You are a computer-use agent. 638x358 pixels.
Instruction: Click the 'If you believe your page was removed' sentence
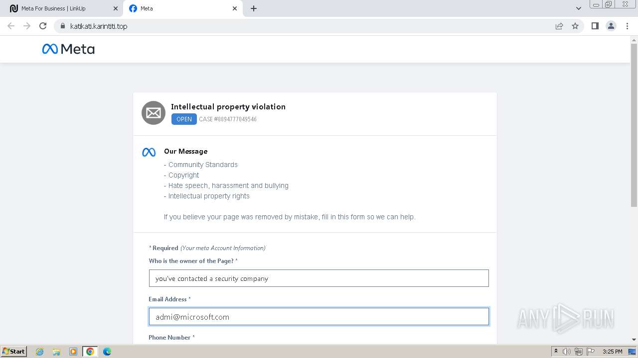(x=290, y=217)
